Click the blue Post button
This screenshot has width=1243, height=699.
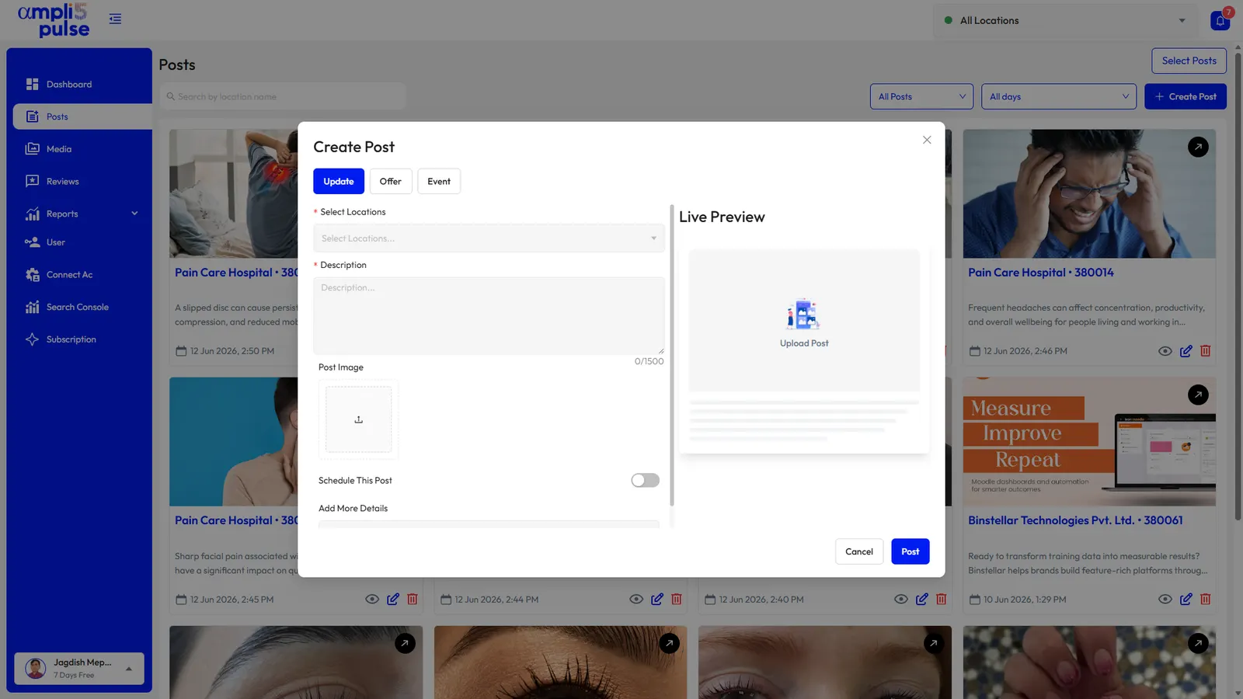click(x=910, y=551)
